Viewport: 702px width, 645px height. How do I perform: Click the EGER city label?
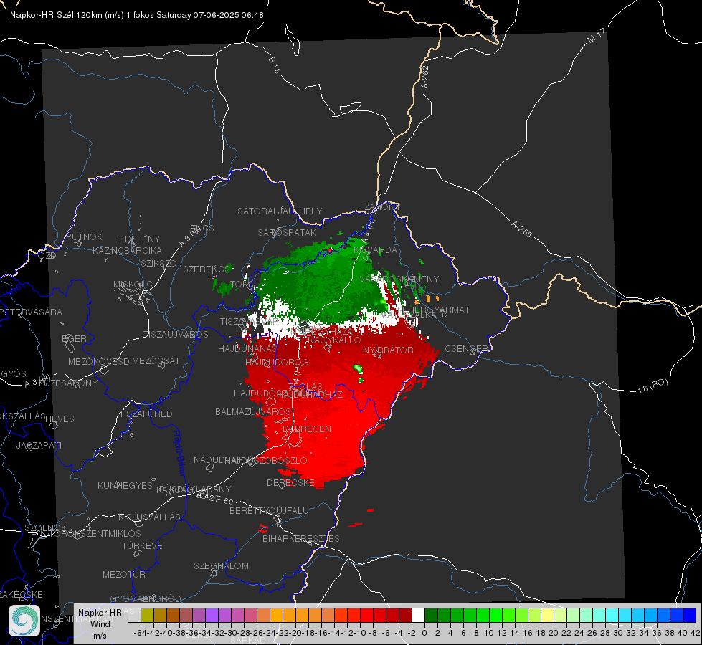(74, 338)
